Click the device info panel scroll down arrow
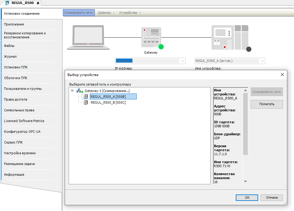This screenshot has width=294, height=211. tap(245, 181)
